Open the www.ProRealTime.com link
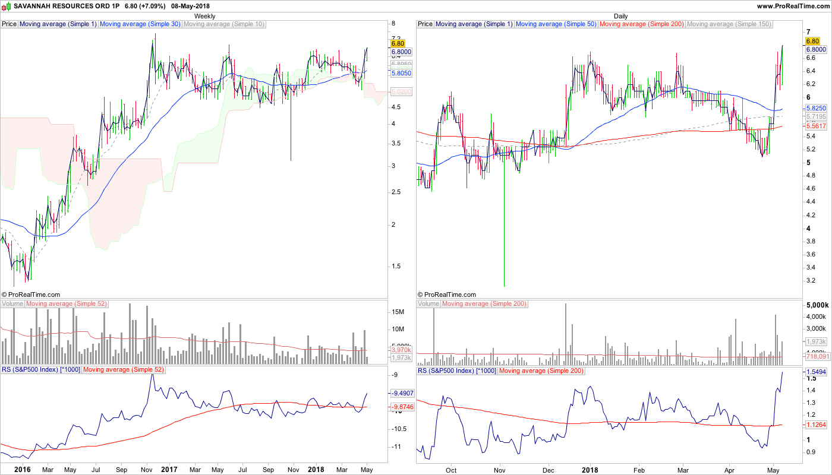832x475 pixels. [793, 6]
